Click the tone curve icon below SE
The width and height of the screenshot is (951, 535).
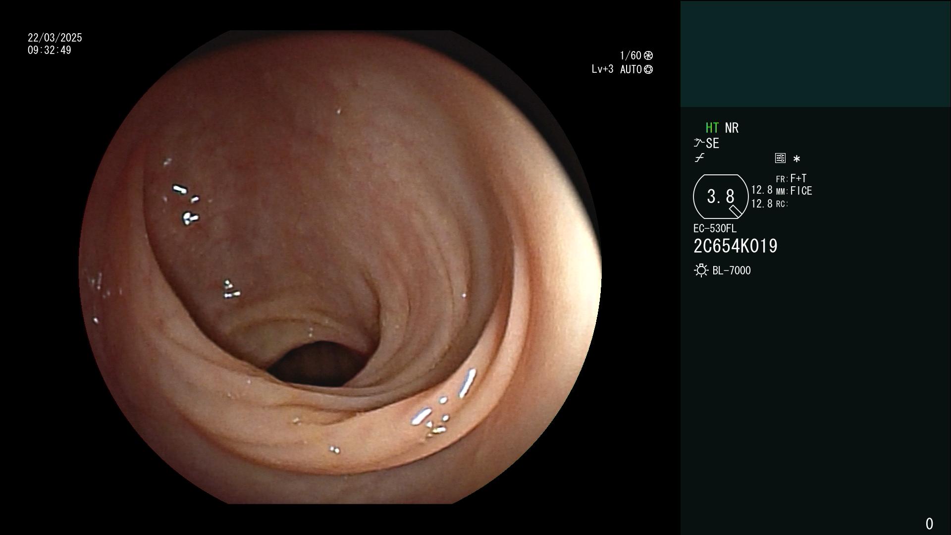(699, 158)
